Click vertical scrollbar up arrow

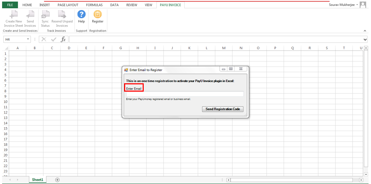(x=366, y=48)
